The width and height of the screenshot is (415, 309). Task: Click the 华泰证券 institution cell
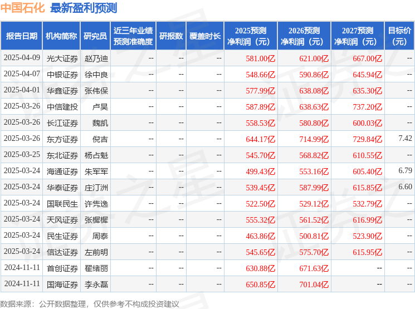point(62,188)
